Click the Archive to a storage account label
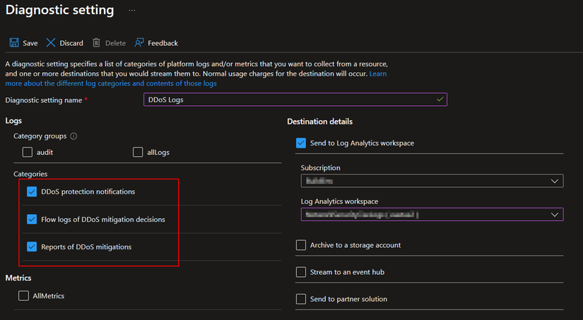Viewport: 583px width, 320px height. [x=355, y=245]
